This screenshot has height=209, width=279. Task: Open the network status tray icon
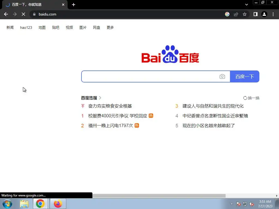point(245,204)
